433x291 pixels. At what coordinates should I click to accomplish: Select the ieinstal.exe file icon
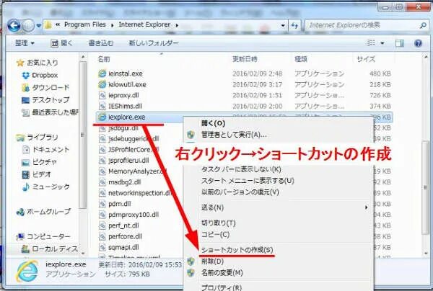pos(102,73)
